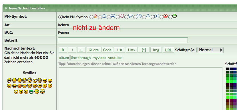Insert the crying blue-eyed smiley
Viewport: 237px width, 110px height.
point(25,86)
